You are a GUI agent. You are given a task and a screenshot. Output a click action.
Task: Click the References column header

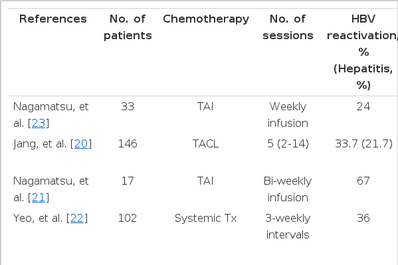coord(53,19)
